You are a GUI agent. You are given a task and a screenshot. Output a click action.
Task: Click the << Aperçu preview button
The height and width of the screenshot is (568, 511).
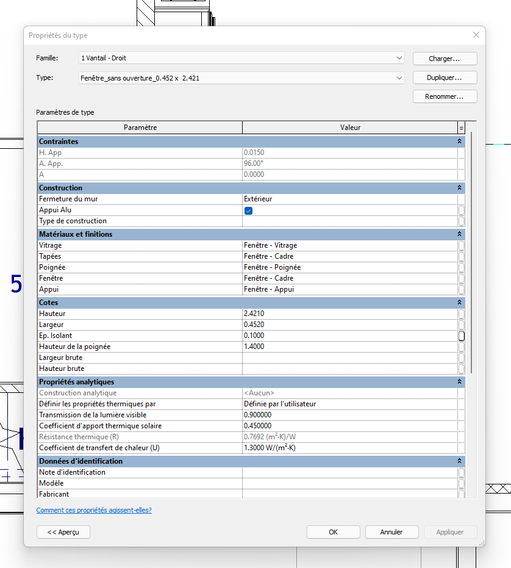63,532
